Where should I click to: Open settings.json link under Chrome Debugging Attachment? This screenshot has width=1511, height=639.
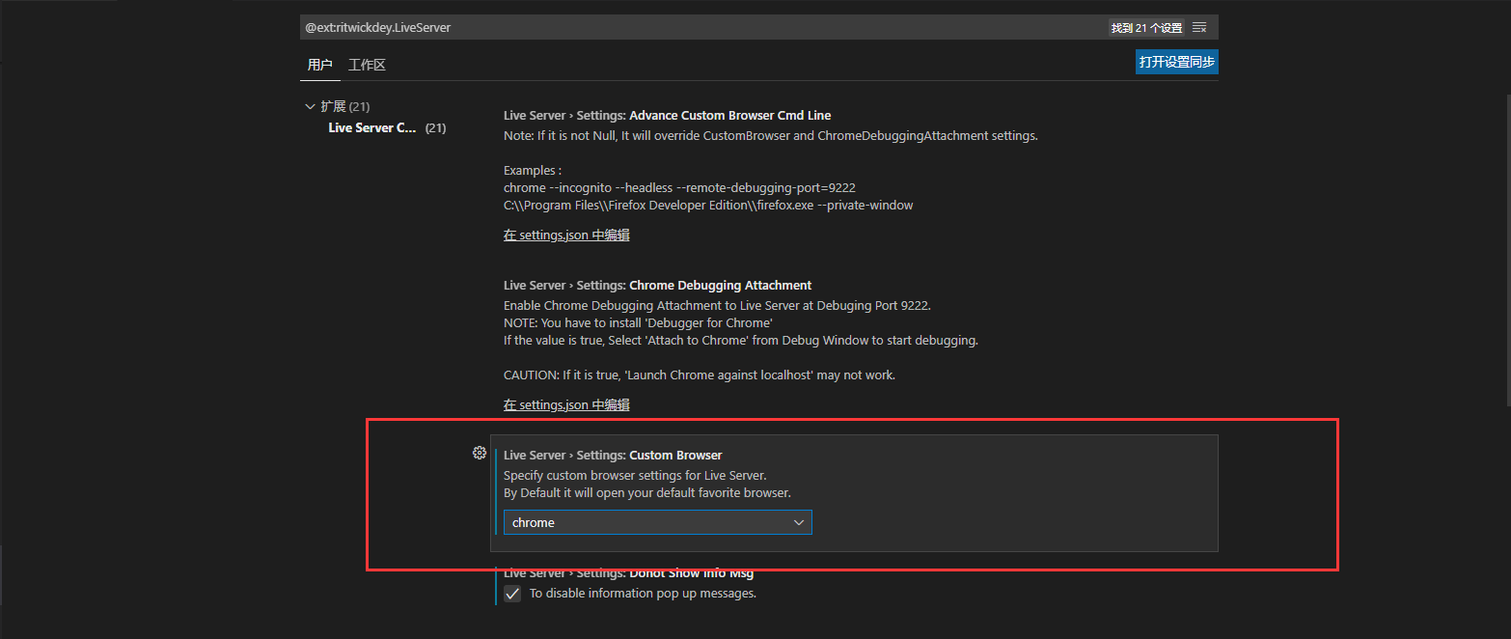(566, 404)
